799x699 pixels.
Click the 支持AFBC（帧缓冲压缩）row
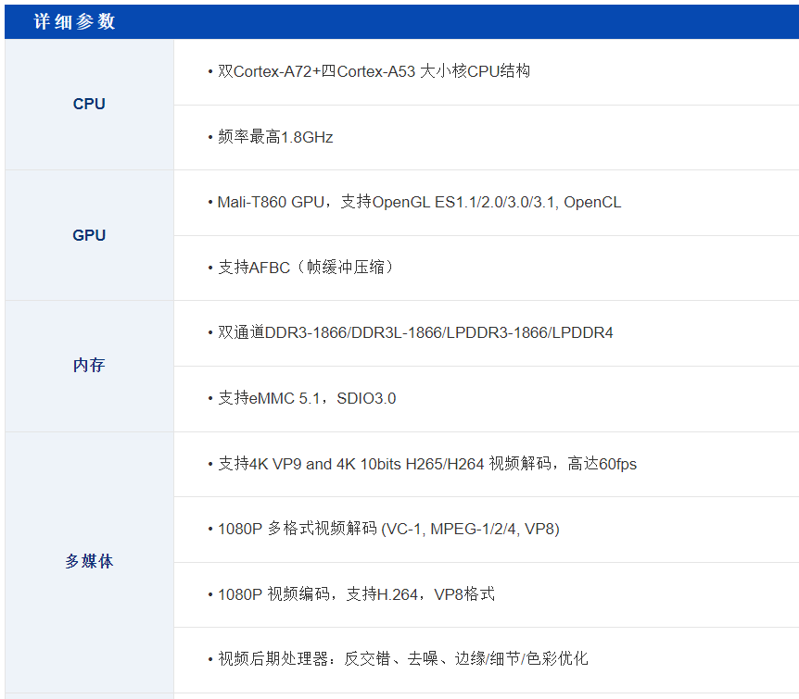pyautogui.click(x=487, y=268)
